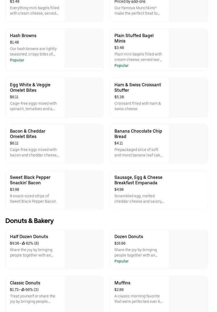Select the Dozen Donuts item
Viewport: 217px width, 312px height.
point(129,237)
